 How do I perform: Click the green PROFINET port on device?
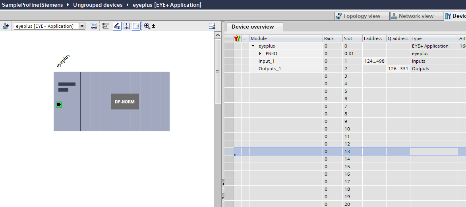click(x=59, y=105)
